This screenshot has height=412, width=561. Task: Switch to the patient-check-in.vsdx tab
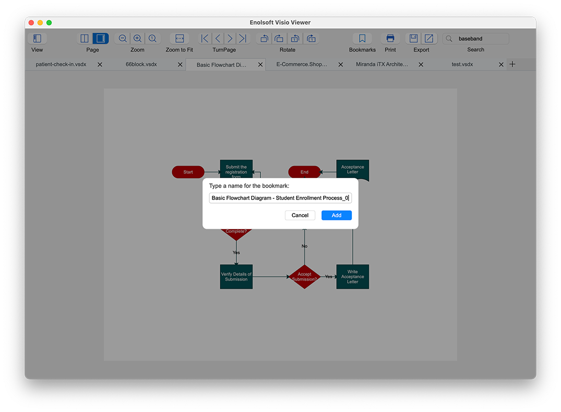(61, 65)
